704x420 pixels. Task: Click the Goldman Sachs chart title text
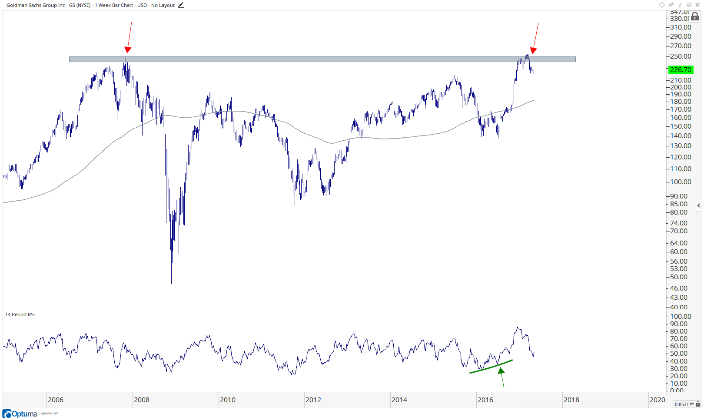pyautogui.click(x=90, y=5)
